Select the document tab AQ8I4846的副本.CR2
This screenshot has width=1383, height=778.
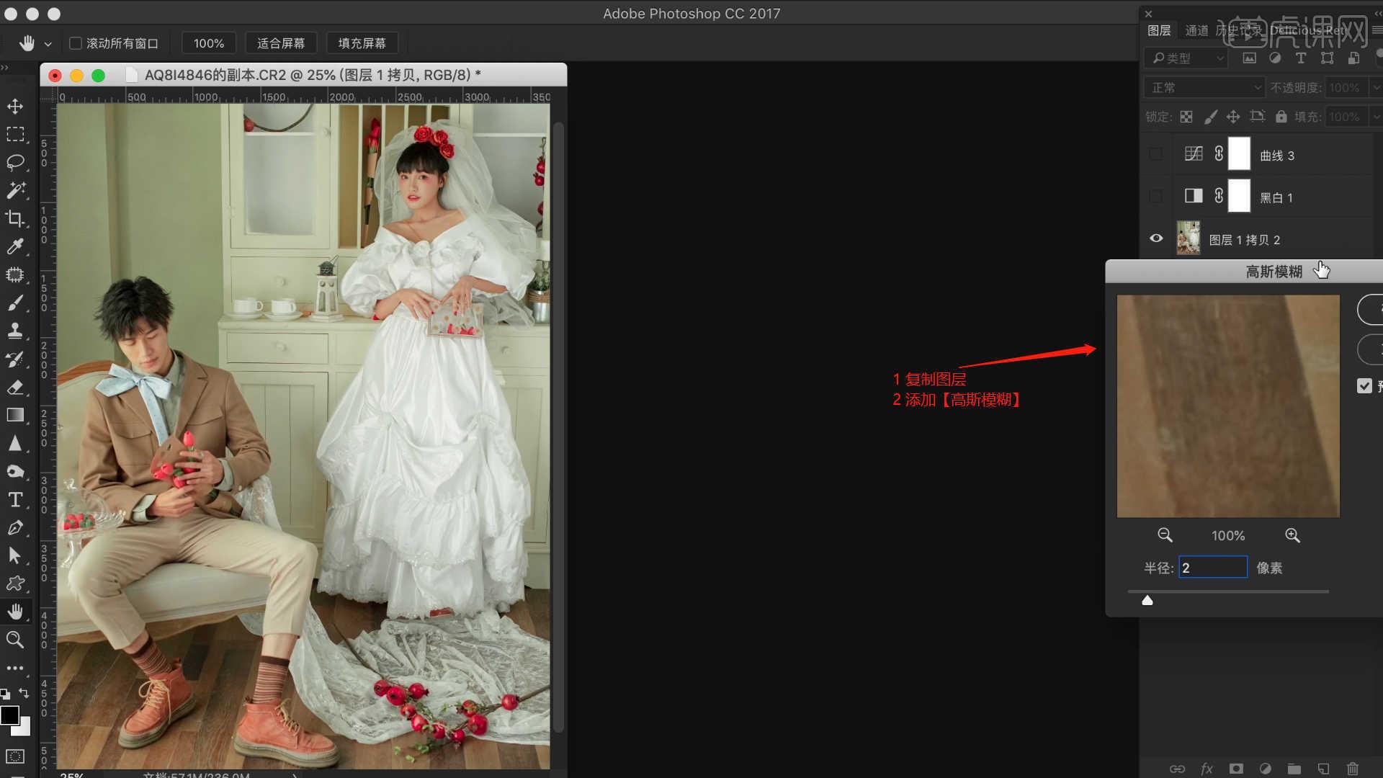point(303,75)
